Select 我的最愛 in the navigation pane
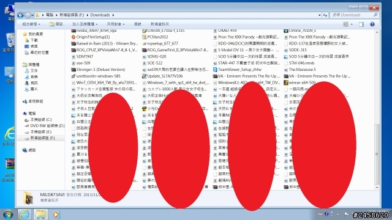The width and height of the screenshot is (392, 220). 33,34
